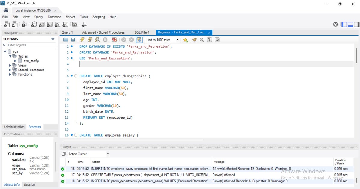Create a new table icon
Screen dimensions: 360x189
coord(42,24)
